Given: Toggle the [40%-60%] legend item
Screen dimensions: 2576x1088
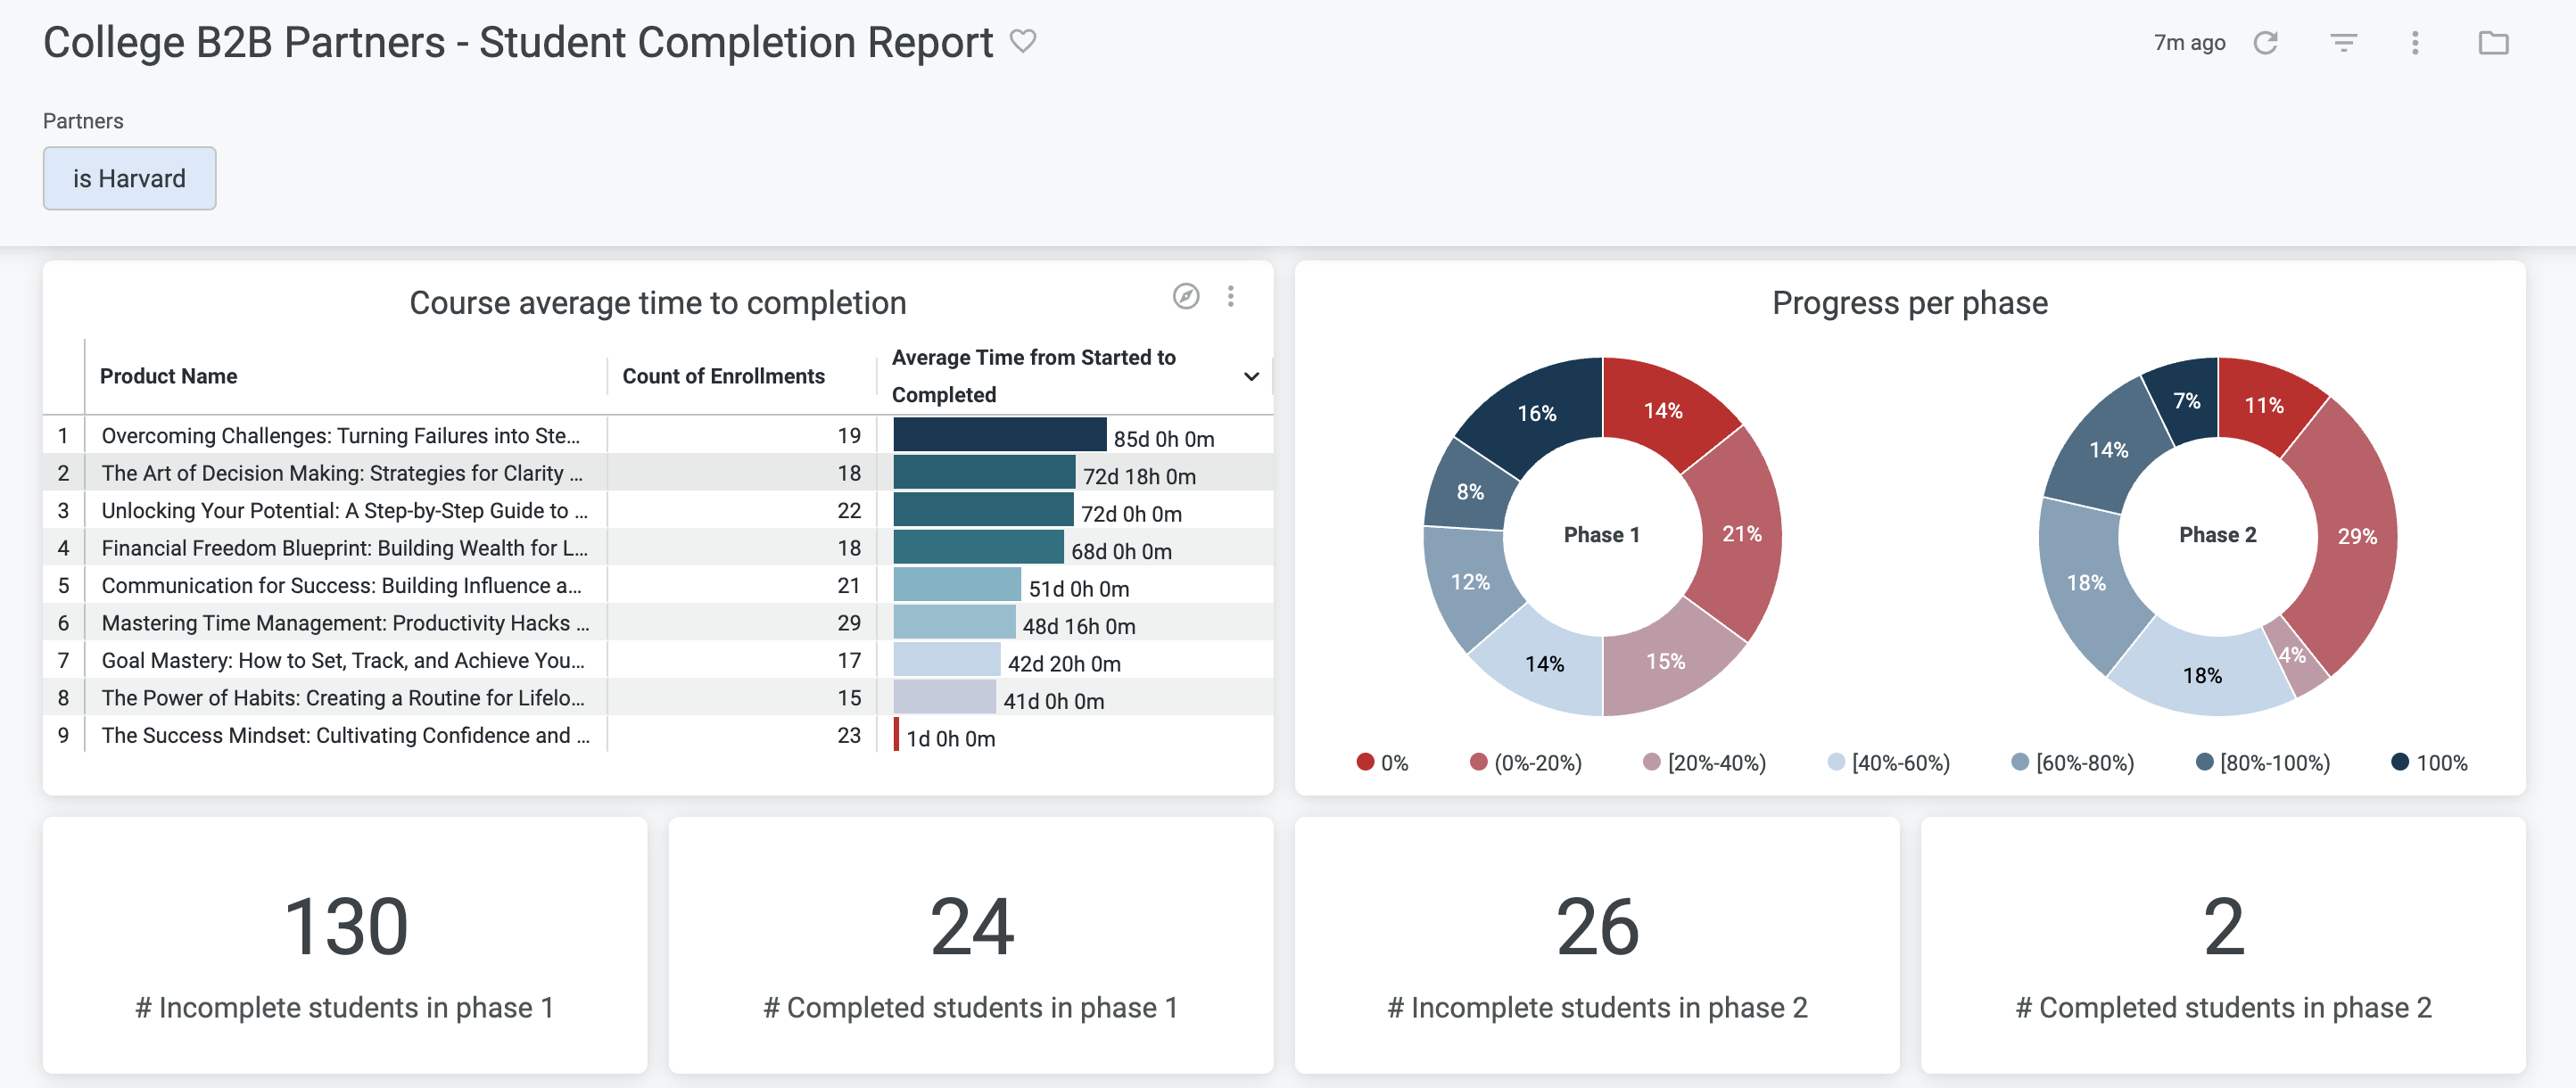Looking at the screenshot, I should pos(1885,762).
